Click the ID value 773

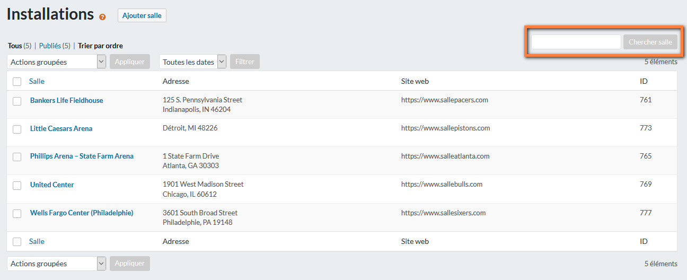[x=646, y=128]
